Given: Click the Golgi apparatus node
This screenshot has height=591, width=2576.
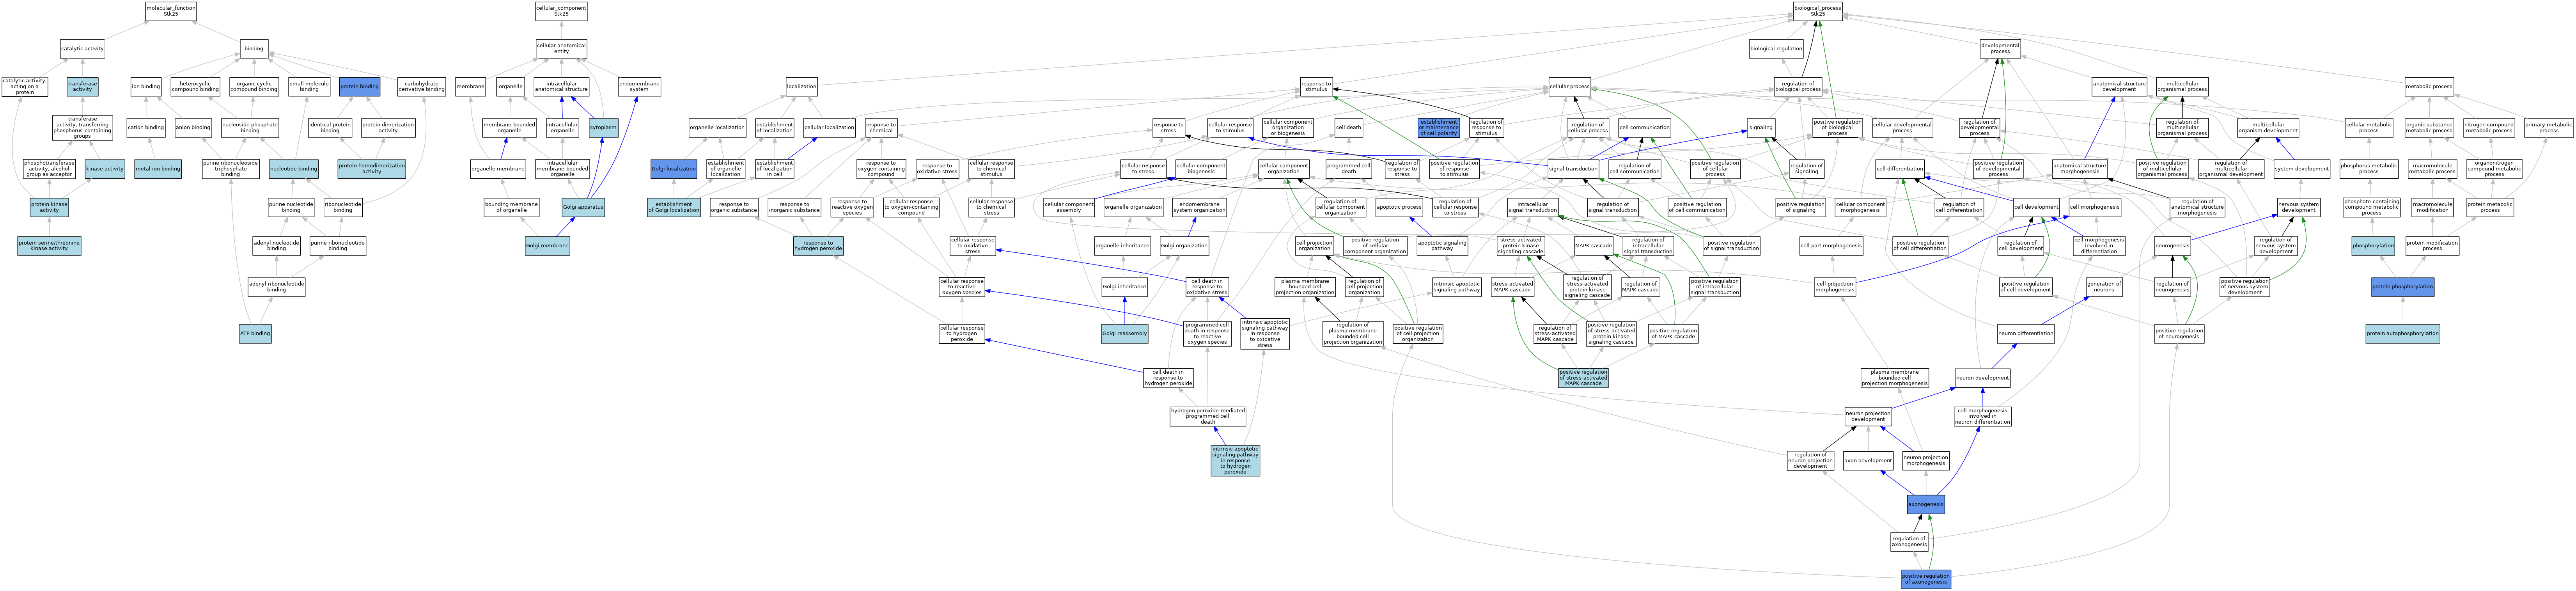Looking at the screenshot, I should click(x=583, y=207).
